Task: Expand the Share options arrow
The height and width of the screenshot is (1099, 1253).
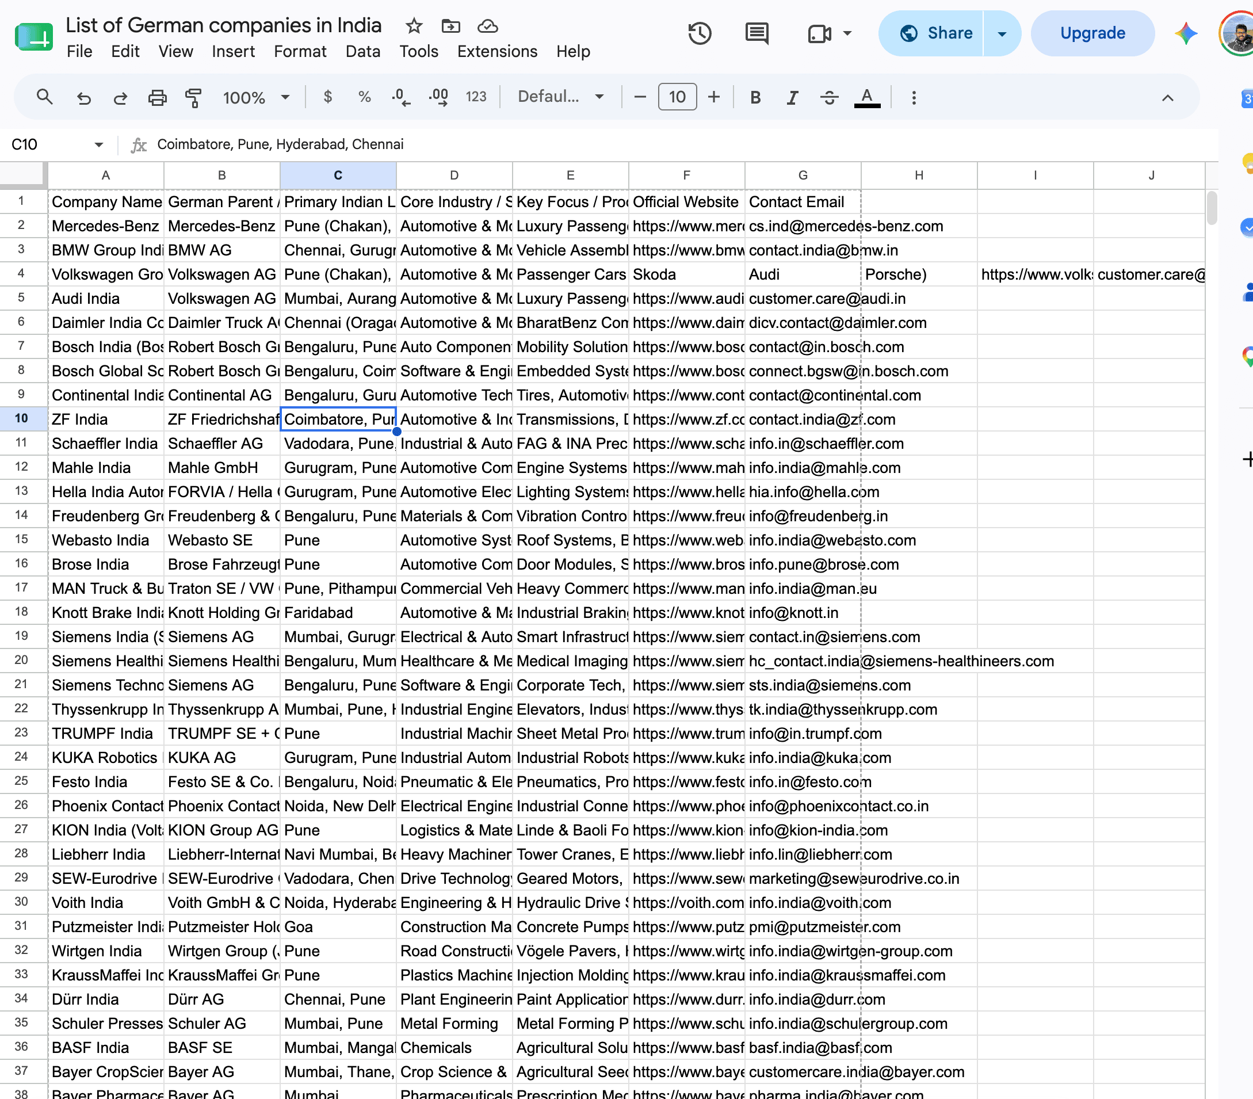Action: tap(1002, 33)
